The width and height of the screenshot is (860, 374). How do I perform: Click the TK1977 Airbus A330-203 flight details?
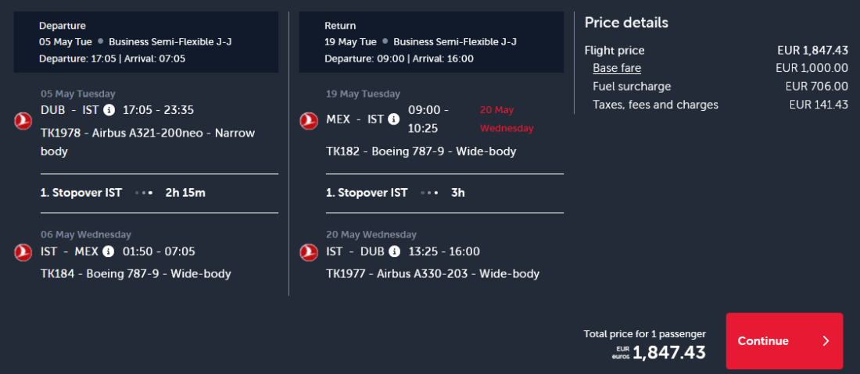click(432, 273)
